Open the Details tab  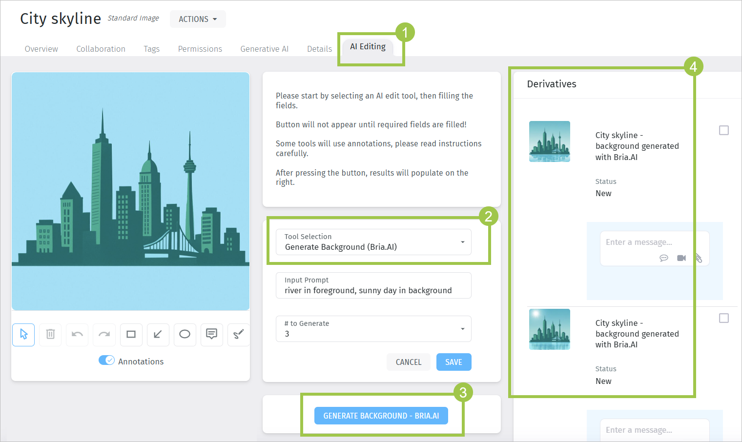pos(319,49)
